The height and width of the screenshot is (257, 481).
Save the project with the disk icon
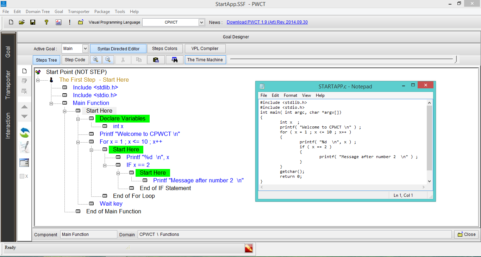[x=32, y=22]
